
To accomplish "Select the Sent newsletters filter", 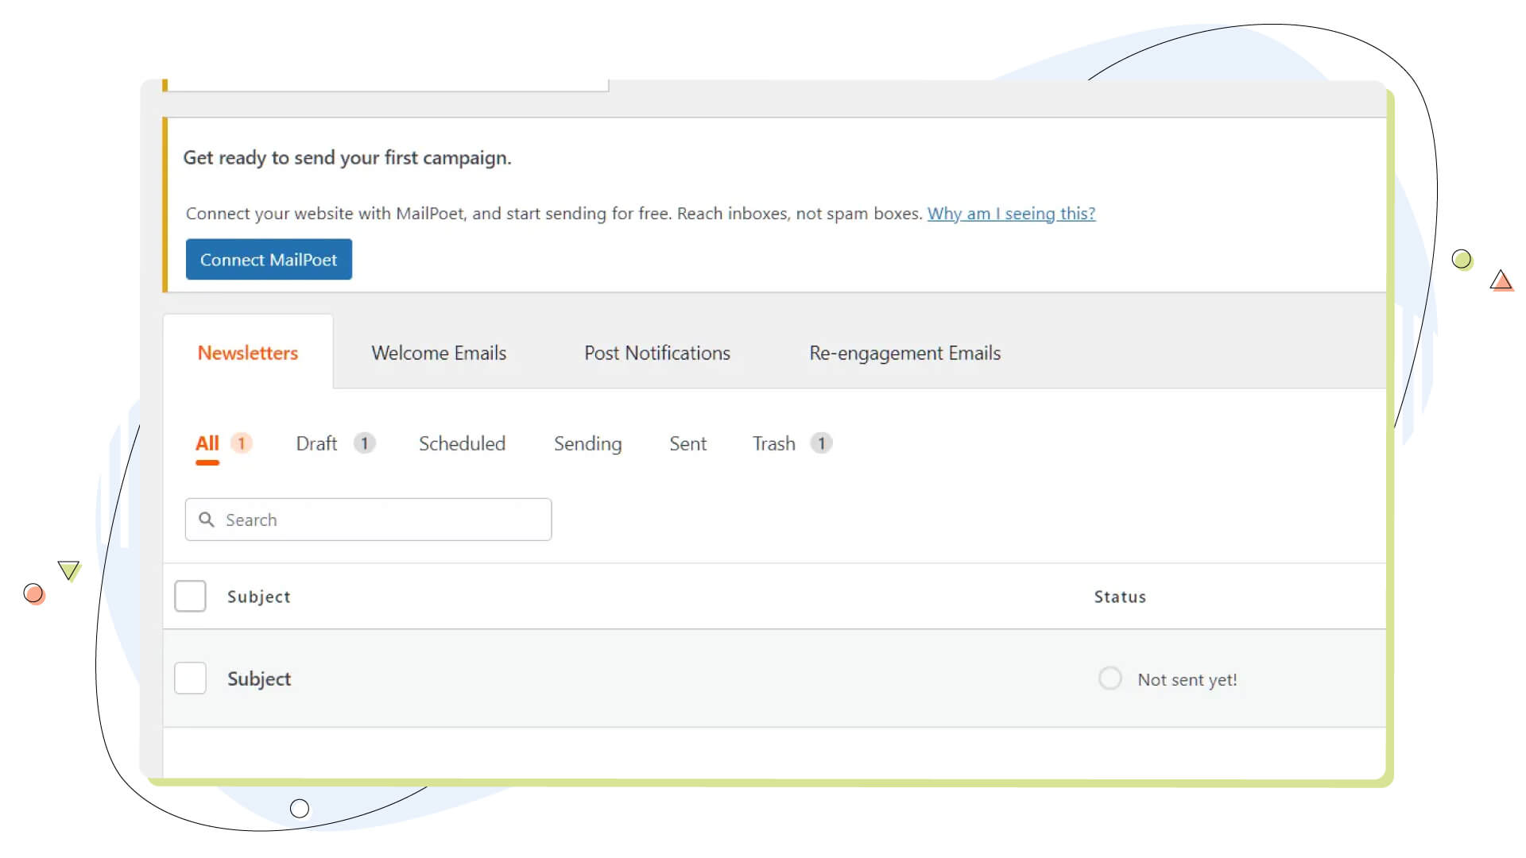I will [687, 443].
